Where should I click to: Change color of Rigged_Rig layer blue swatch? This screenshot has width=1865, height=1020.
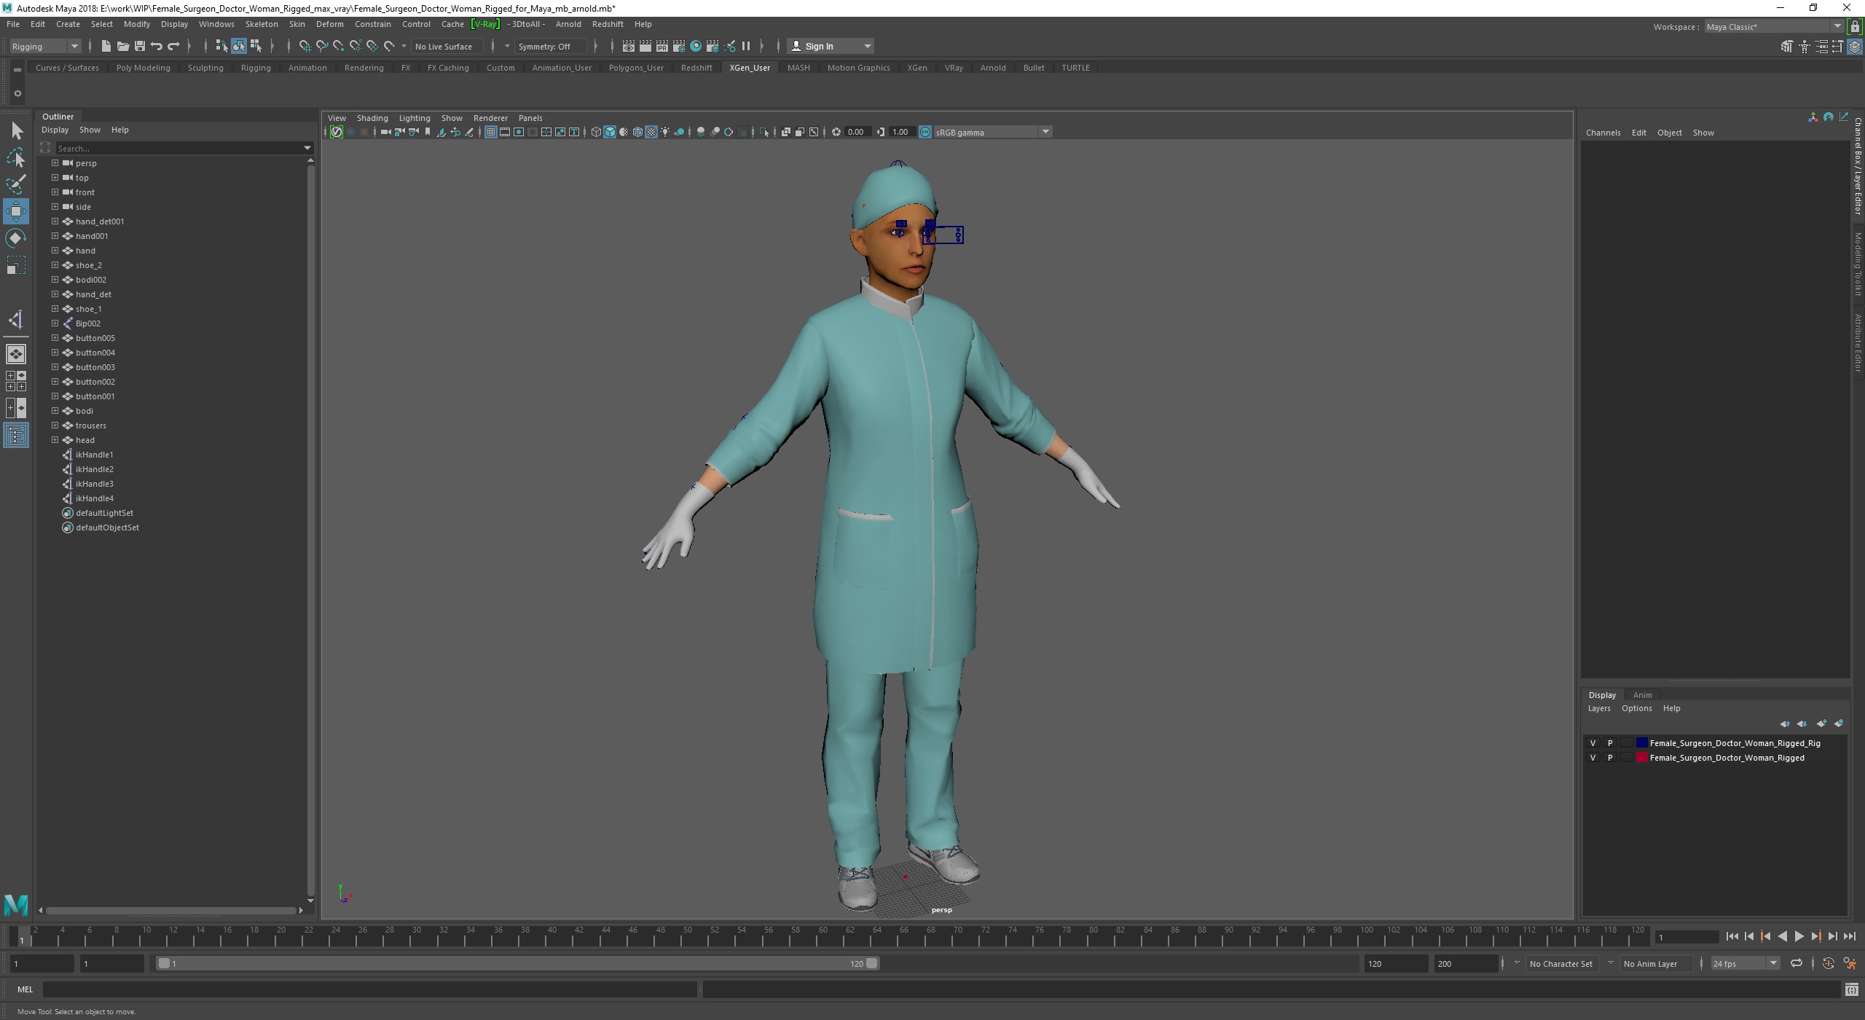click(1642, 743)
